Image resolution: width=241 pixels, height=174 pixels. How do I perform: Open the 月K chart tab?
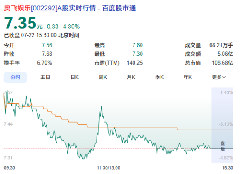[x=131, y=77]
